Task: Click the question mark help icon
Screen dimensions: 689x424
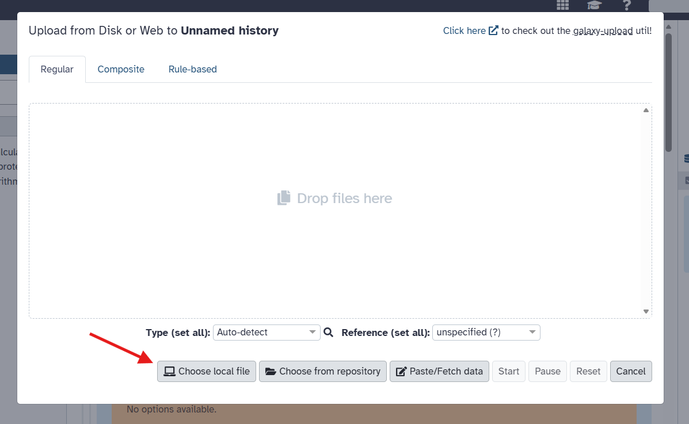Action: (627, 5)
